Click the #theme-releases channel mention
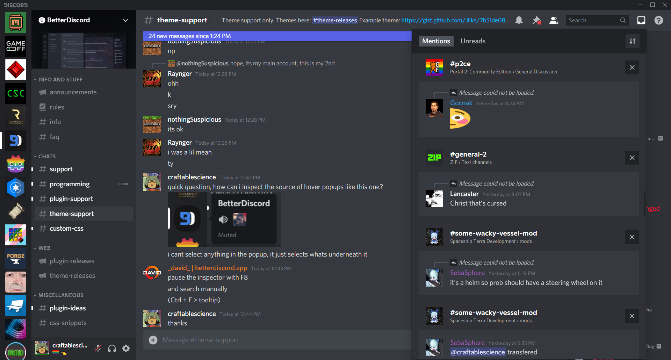The height and width of the screenshot is (360, 671). (x=334, y=20)
